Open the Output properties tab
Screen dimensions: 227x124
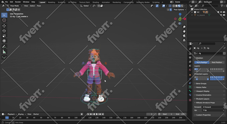pos(190,58)
